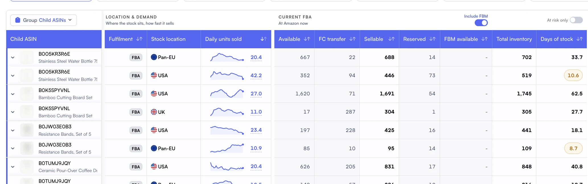Click the Ceramic Pour-Over Coffee product name
Screen dimensions: 588x184
tap(68, 171)
